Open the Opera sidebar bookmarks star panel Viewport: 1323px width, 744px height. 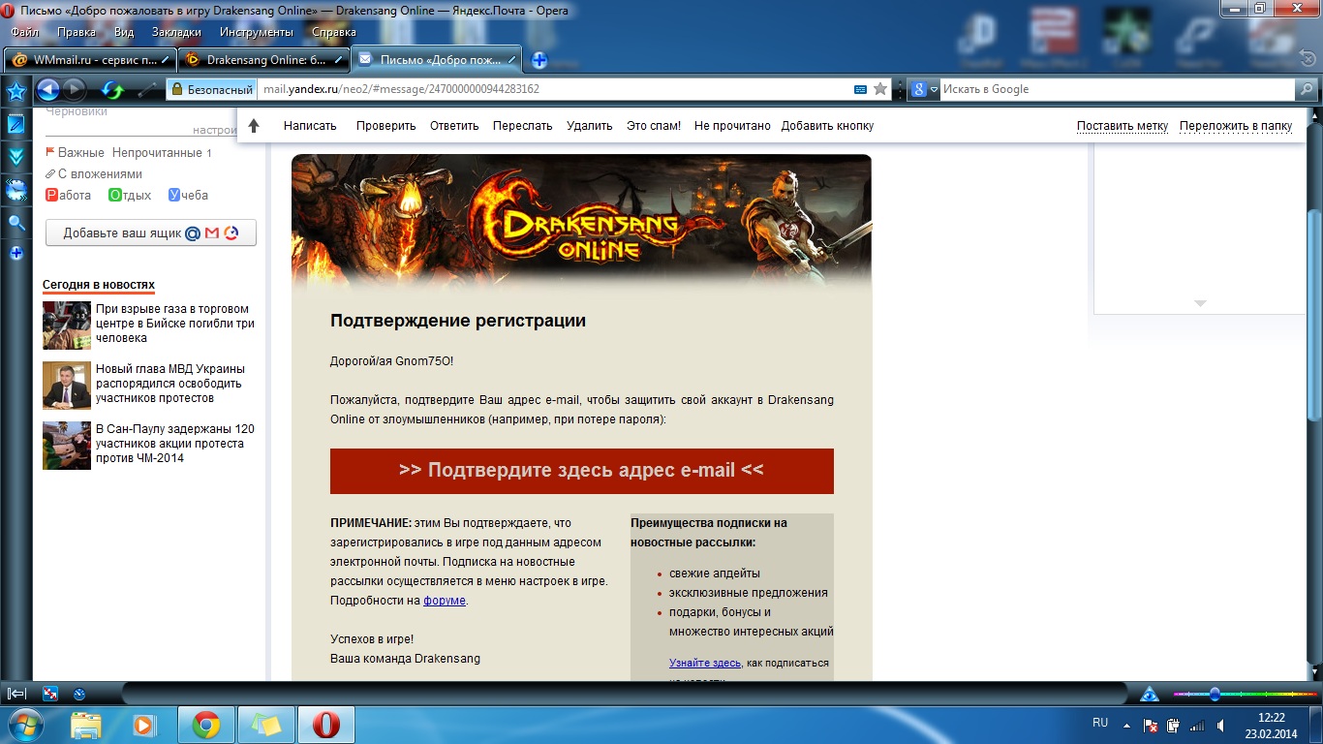[x=16, y=92]
